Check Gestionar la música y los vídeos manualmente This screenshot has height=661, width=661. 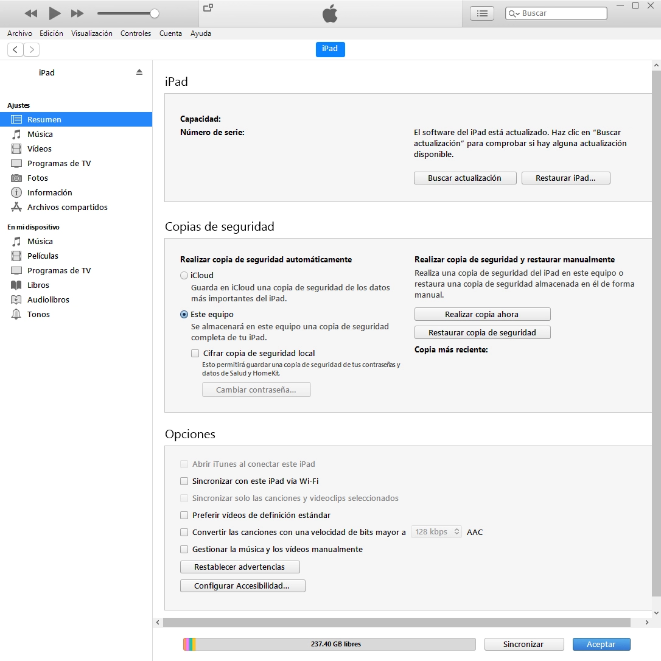[184, 549]
